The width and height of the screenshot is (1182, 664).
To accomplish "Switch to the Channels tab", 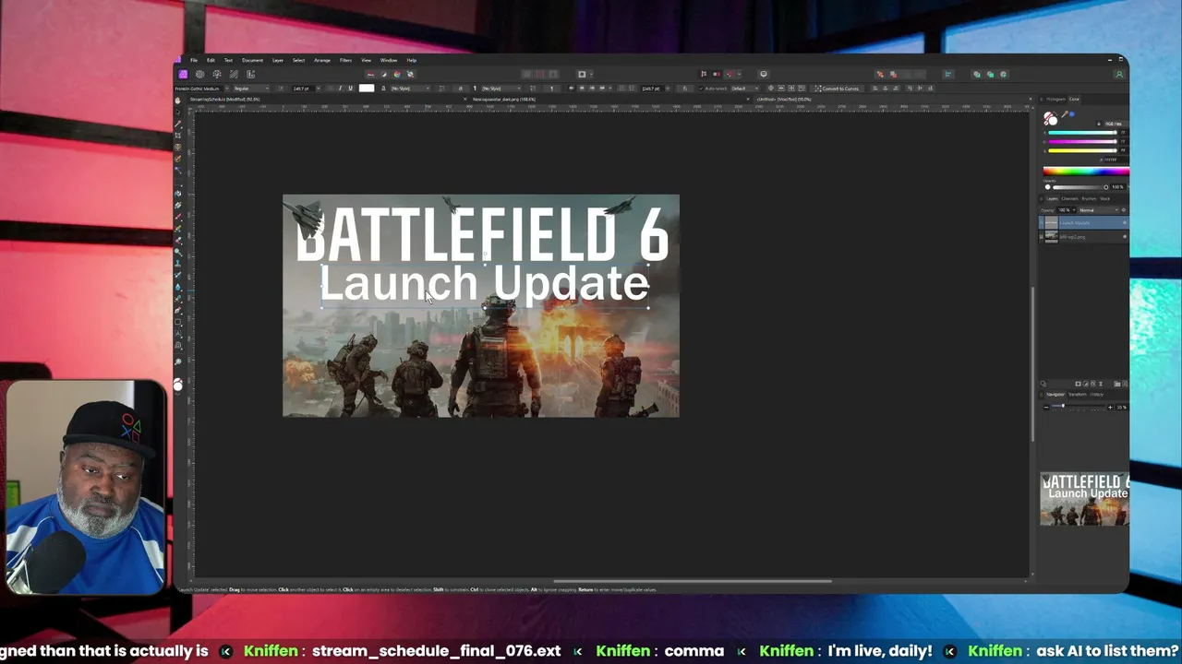I will pyautogui.click(x=1069, y=199).
